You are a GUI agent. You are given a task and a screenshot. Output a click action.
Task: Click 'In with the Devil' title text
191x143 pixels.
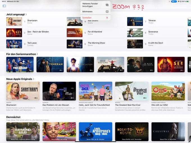[155, 43]
